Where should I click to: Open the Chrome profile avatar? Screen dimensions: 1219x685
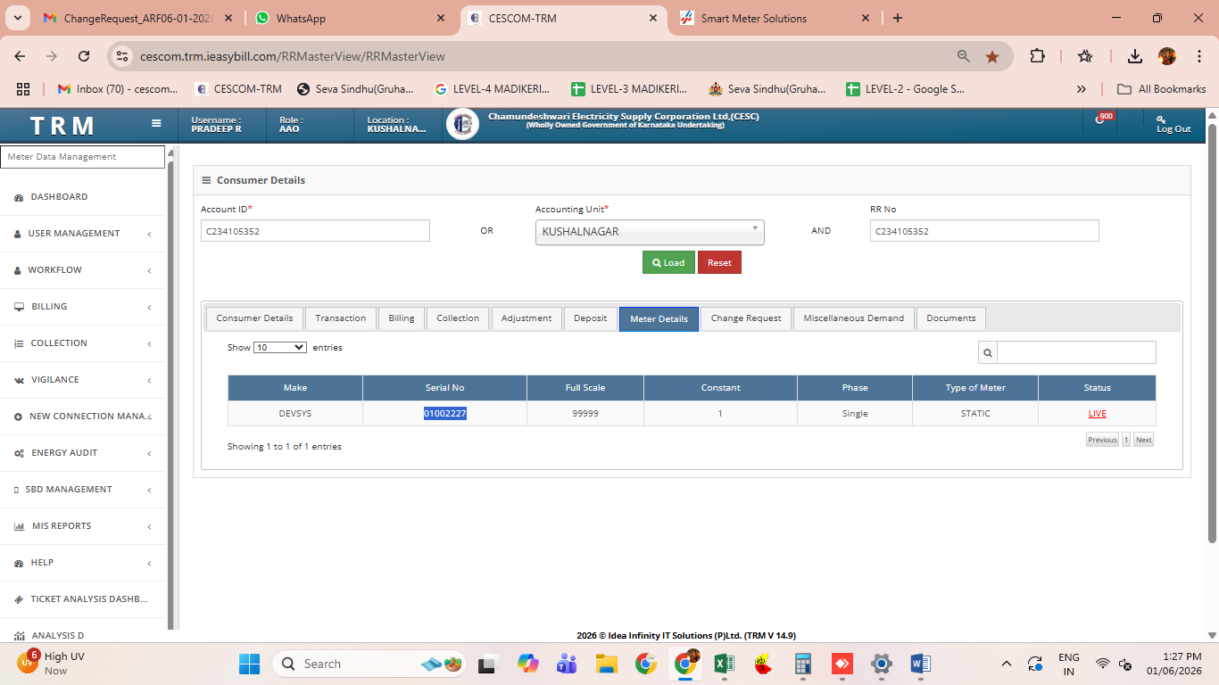tap(1166, 56)
